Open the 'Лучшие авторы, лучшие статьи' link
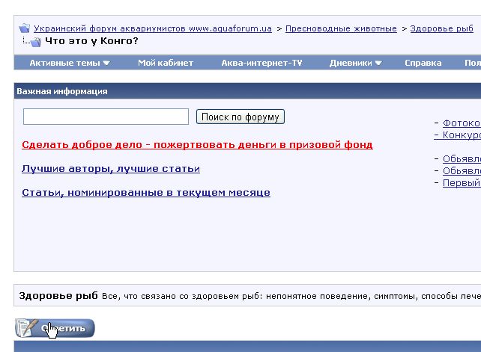This screenshot has width=481, height=352. (x=111, y=169)
